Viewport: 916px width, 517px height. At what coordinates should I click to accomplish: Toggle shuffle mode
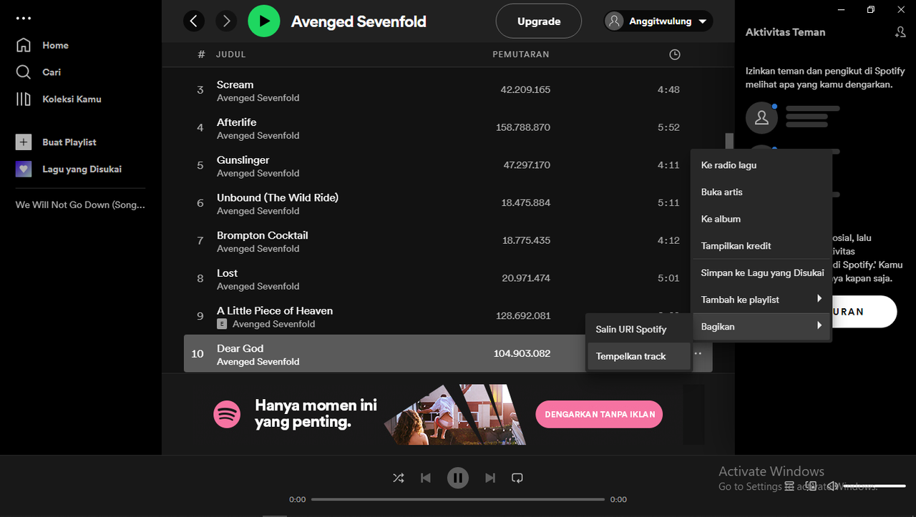pos(399,478)
